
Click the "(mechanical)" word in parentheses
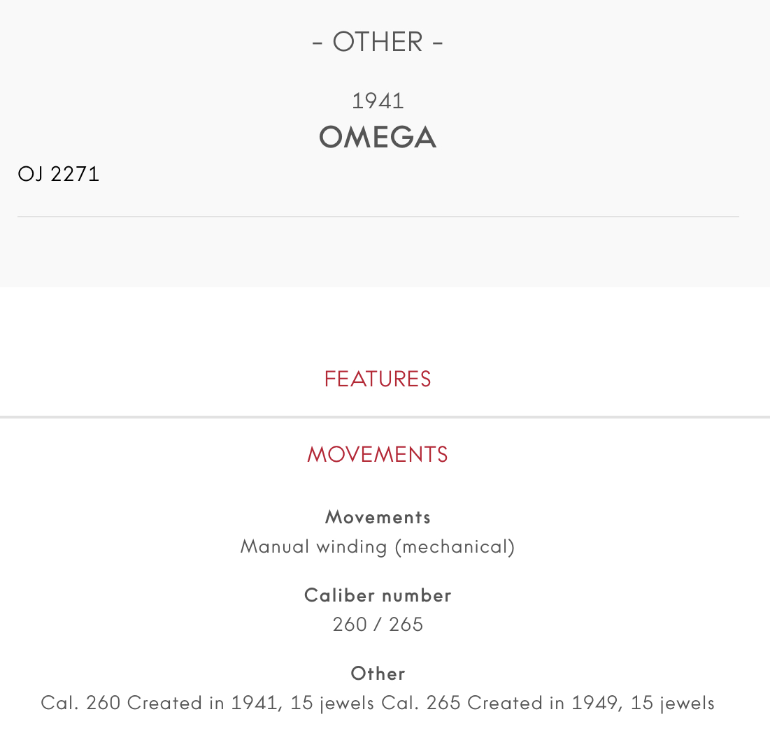455,546
